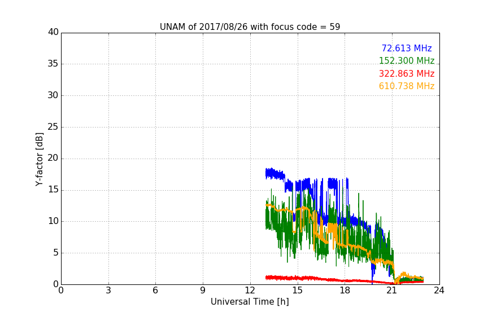Select the blue '72.613 MHz' legend label
The height and width of the screenshot is (325, 488).
(407, 48)
